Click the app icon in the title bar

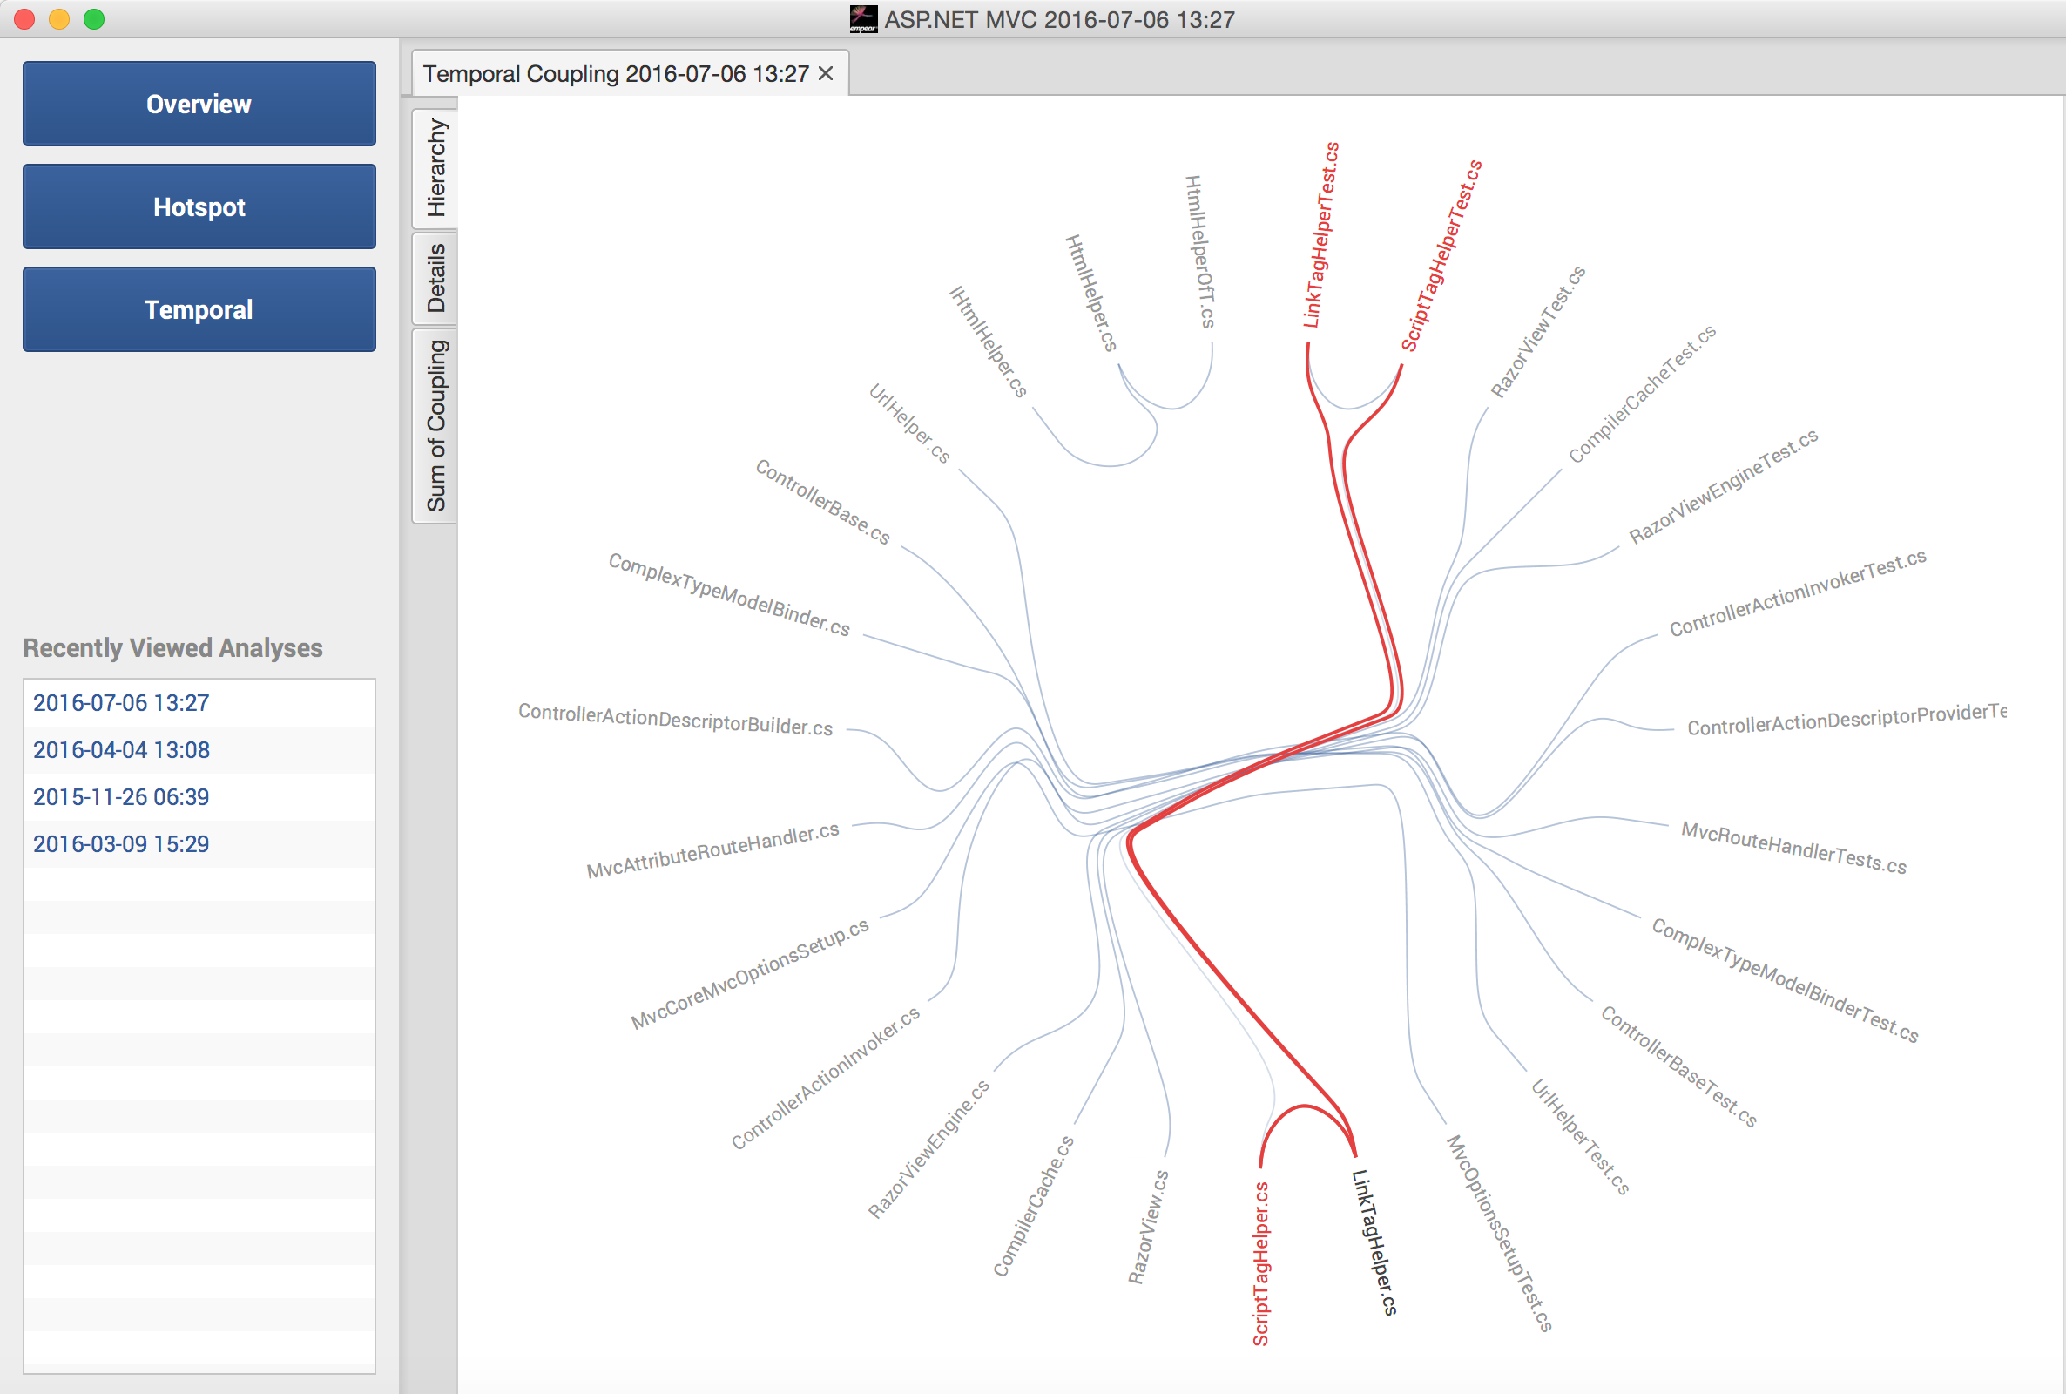point(863,18)
